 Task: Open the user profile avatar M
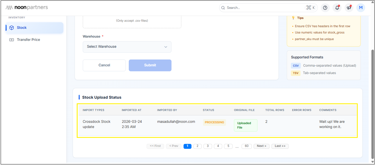coord(361,8)
